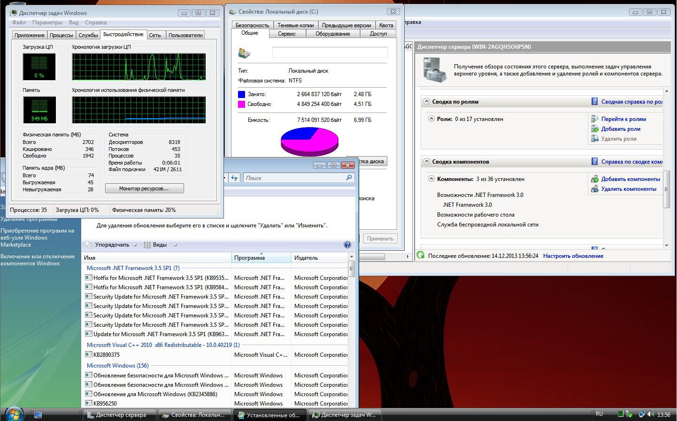Click the Удалить компоненты link
Image resolution: width=677 pixels, height=421 pixels.
(x=629, y=189)
